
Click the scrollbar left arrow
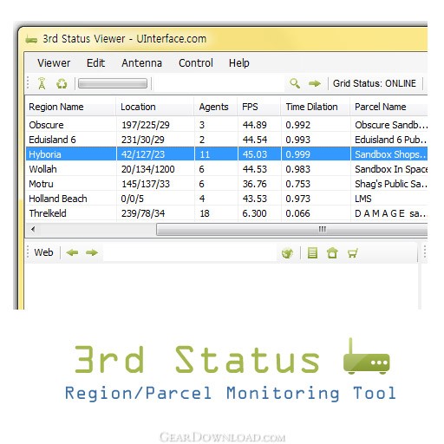[x=33, y=229]
